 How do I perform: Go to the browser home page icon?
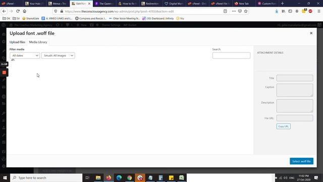click(25, 11)
